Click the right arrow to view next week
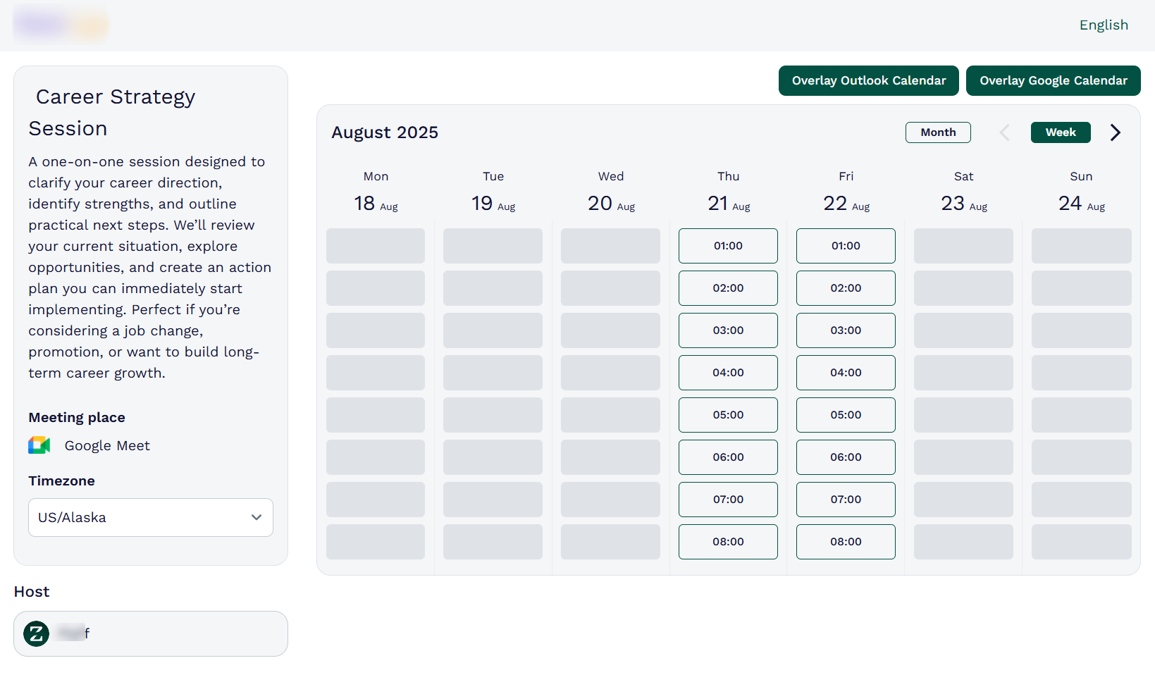Image resolution: width=1155 pixels, height=694 pixels. pyautogui.click(x=1115, y=132)
